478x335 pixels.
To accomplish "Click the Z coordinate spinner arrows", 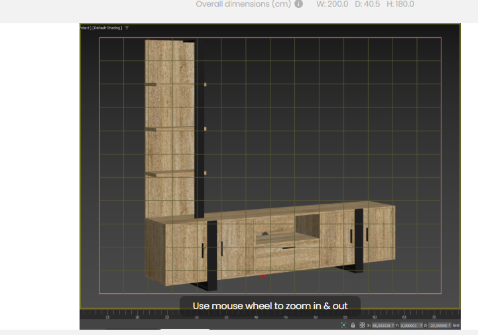I will coord(449,325).
